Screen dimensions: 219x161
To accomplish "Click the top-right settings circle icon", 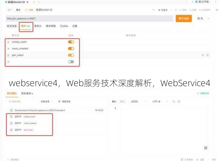I will point(217,10).
